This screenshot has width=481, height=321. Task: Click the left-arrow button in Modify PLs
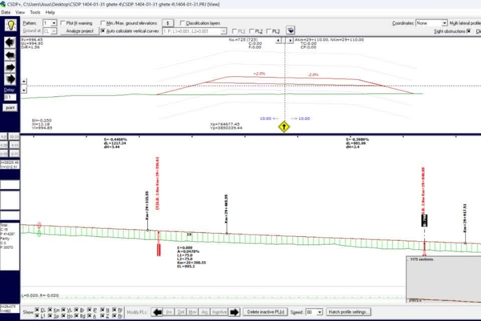(157, 312)
